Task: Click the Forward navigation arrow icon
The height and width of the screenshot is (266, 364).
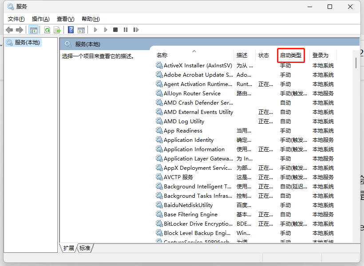Action: pos(20,29)
